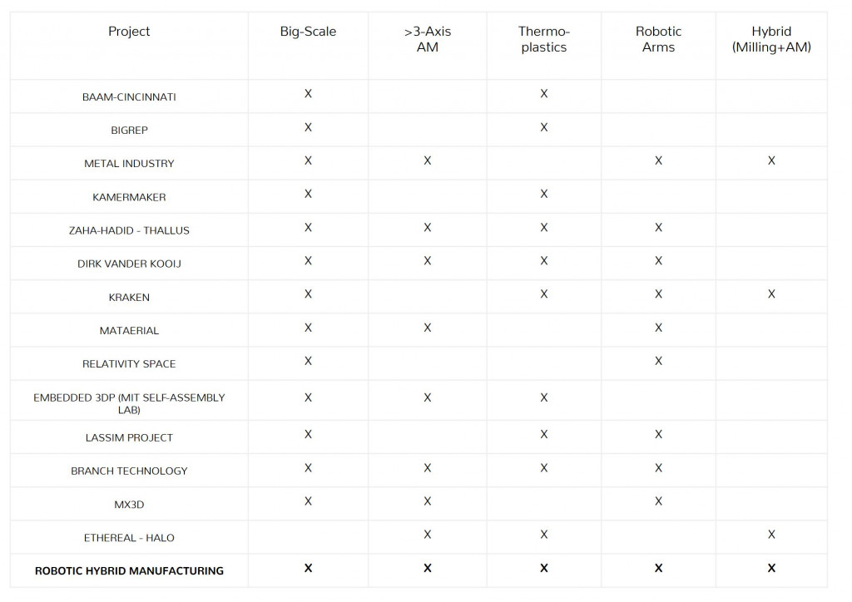Image resolution: width=852 pixels, height=602 pixels.
Task: Click the ETHEREAL - HALO Hybrid X mark
Action: 771,535
